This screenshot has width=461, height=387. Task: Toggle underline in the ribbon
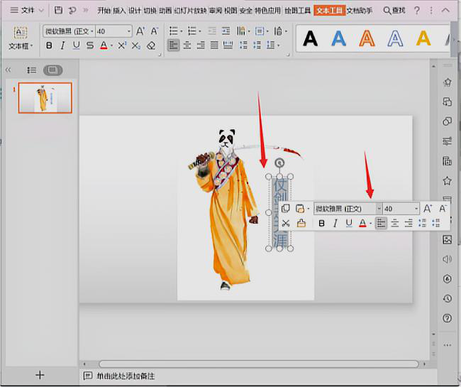click(x=76, y=45)
